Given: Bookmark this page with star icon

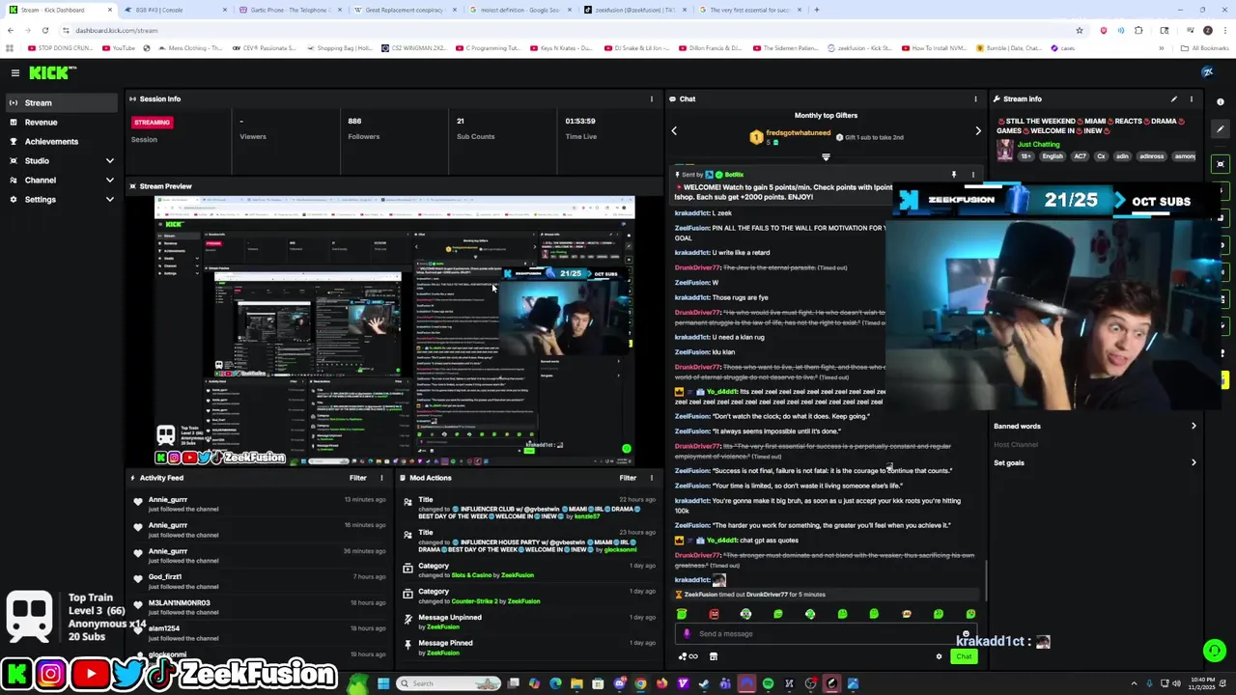Looking at the screenshot, I should 1080,30.
